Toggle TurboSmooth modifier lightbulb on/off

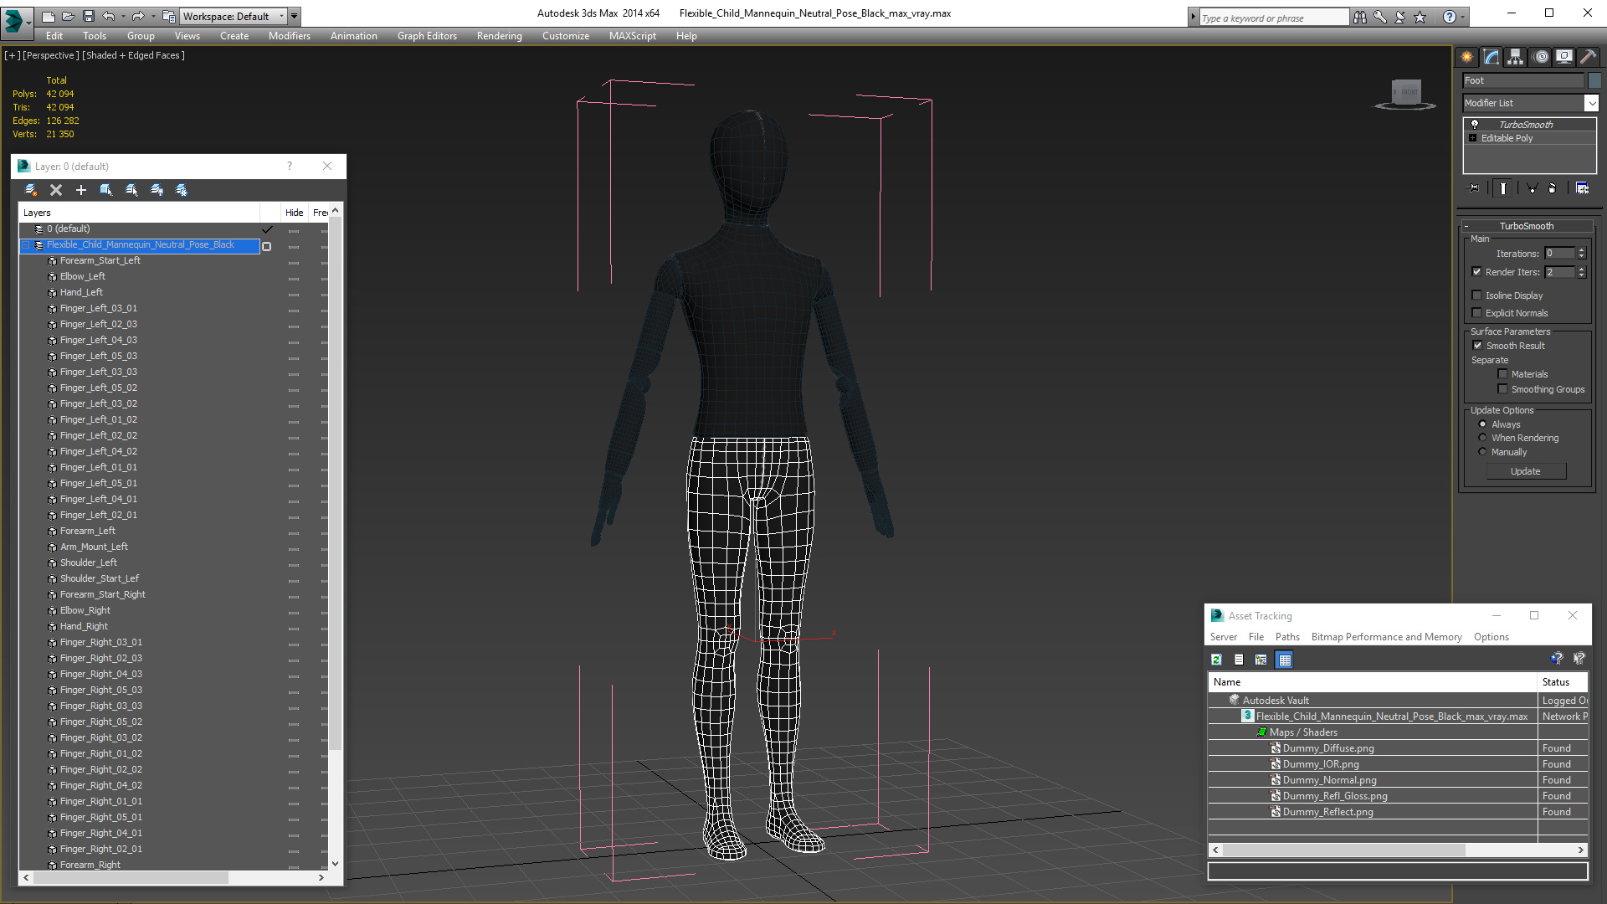[1475, 124]
